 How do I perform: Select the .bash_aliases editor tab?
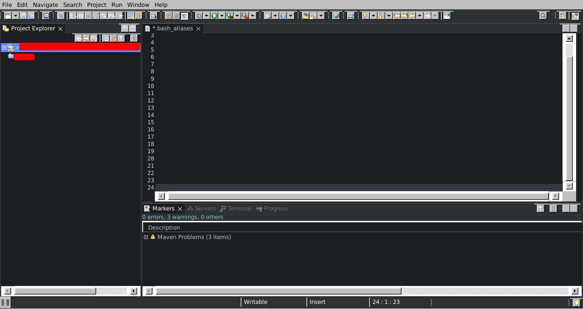pos(172,29)
